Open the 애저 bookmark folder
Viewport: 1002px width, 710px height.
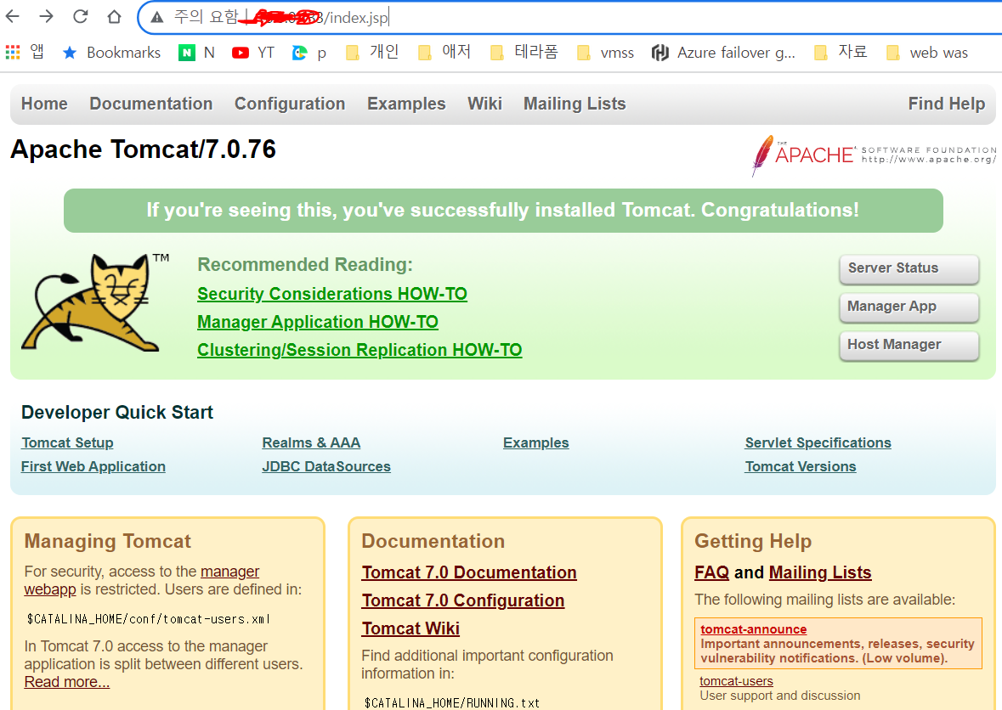pyautogui.click(x=444, y=53)
